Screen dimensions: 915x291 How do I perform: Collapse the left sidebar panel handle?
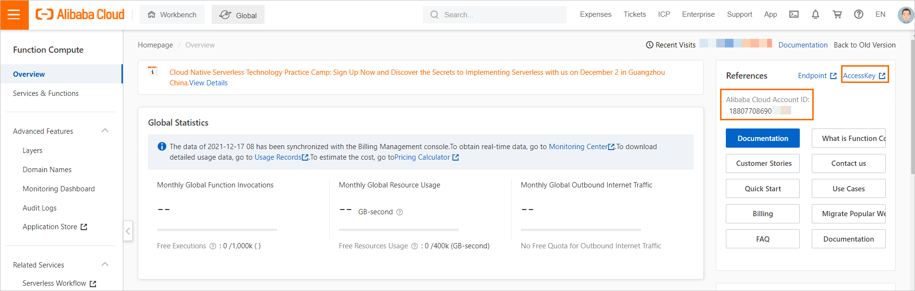[x=128, y=231]
